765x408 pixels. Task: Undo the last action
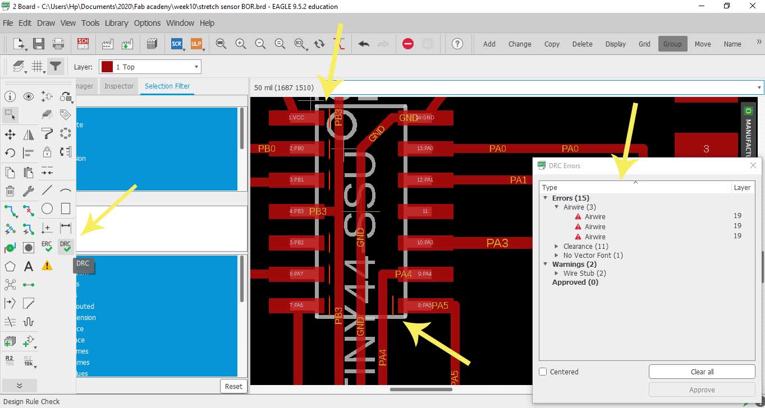coord(364,44)
